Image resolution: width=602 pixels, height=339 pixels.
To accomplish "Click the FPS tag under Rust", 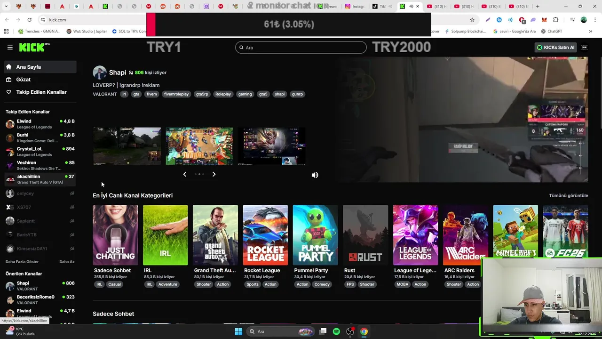I will click(350, 284).
